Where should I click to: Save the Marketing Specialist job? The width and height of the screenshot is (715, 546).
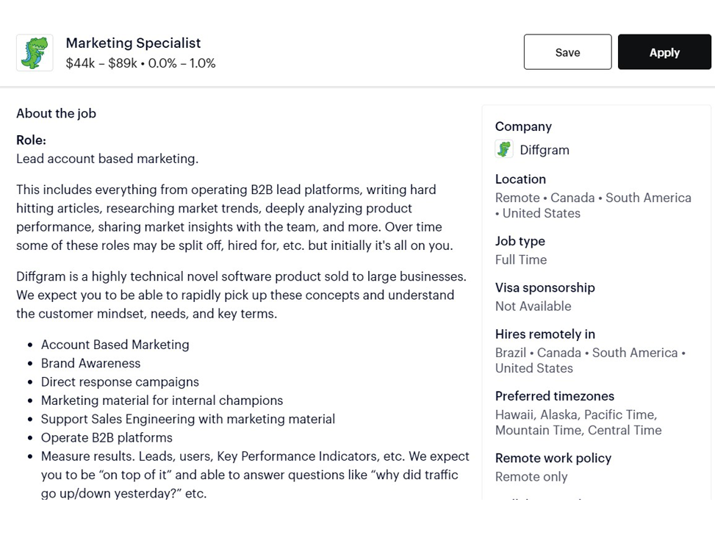click(568, 52)
